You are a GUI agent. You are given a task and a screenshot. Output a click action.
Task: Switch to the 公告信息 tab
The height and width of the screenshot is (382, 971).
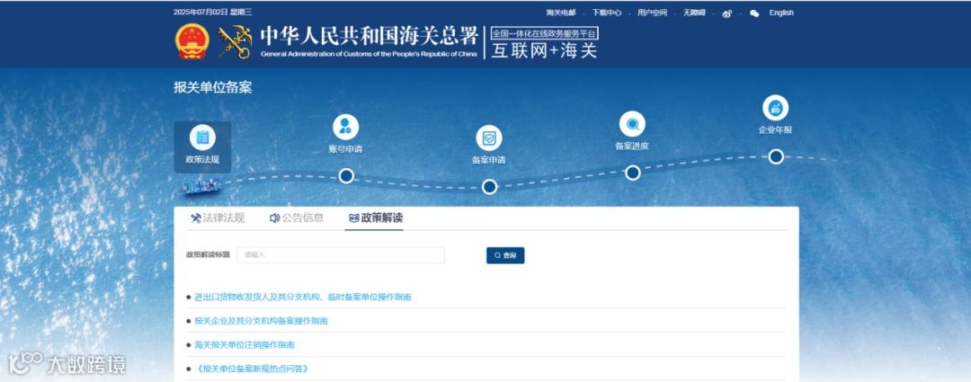point(297,218)
